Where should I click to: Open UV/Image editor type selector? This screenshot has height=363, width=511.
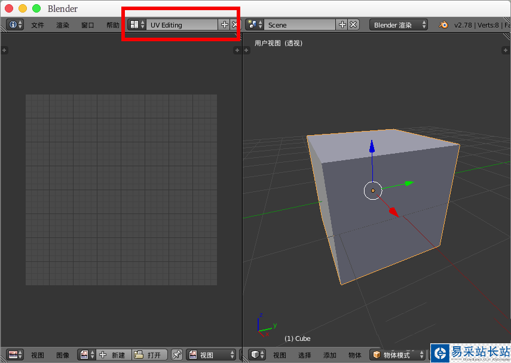pos(15,355)
